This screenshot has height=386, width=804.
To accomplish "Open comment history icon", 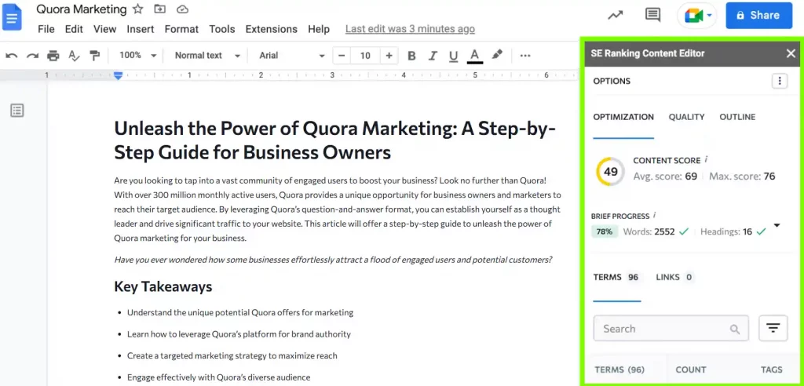I will pos(652,16).
